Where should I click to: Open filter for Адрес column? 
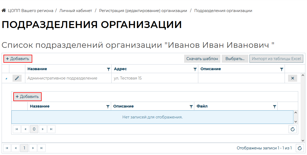(195, 69)
